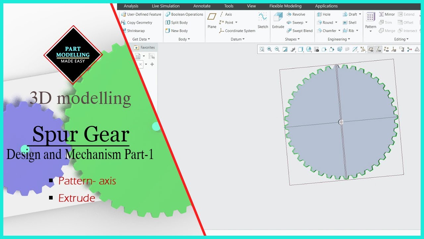This screenshot has height=239, width=424.
Task: Zoom in using the graphics toolbar
Action: click(x=269, y=49)
